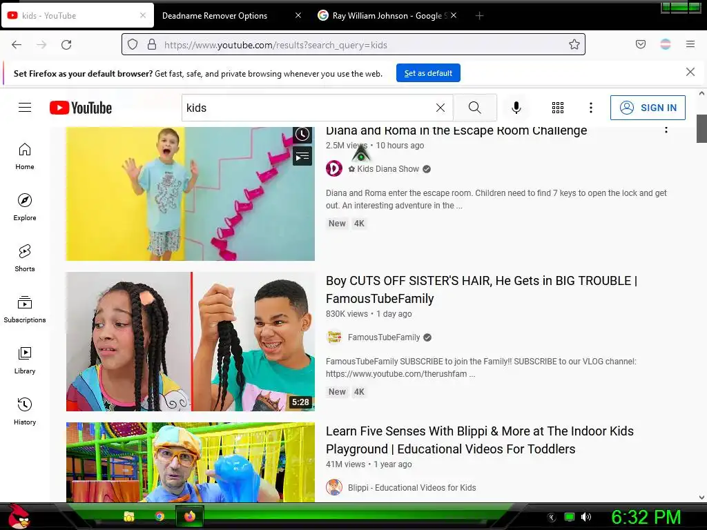707x530 pixels.
Task: Add Diana and Roma video to queue
Action: [302, 157]
